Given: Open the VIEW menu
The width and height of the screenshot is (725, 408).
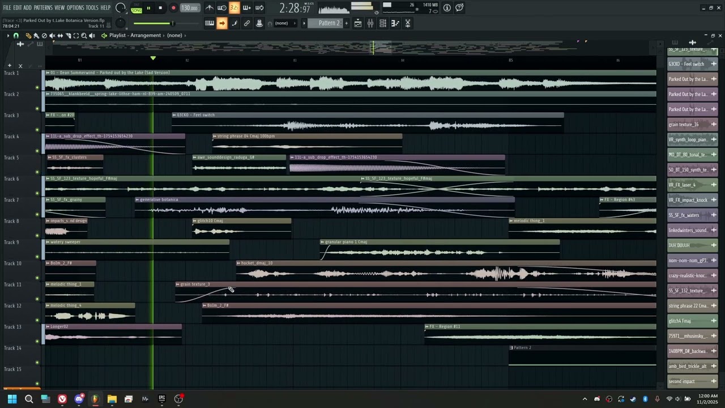Looking at the screenshot, I should [59, 8].
